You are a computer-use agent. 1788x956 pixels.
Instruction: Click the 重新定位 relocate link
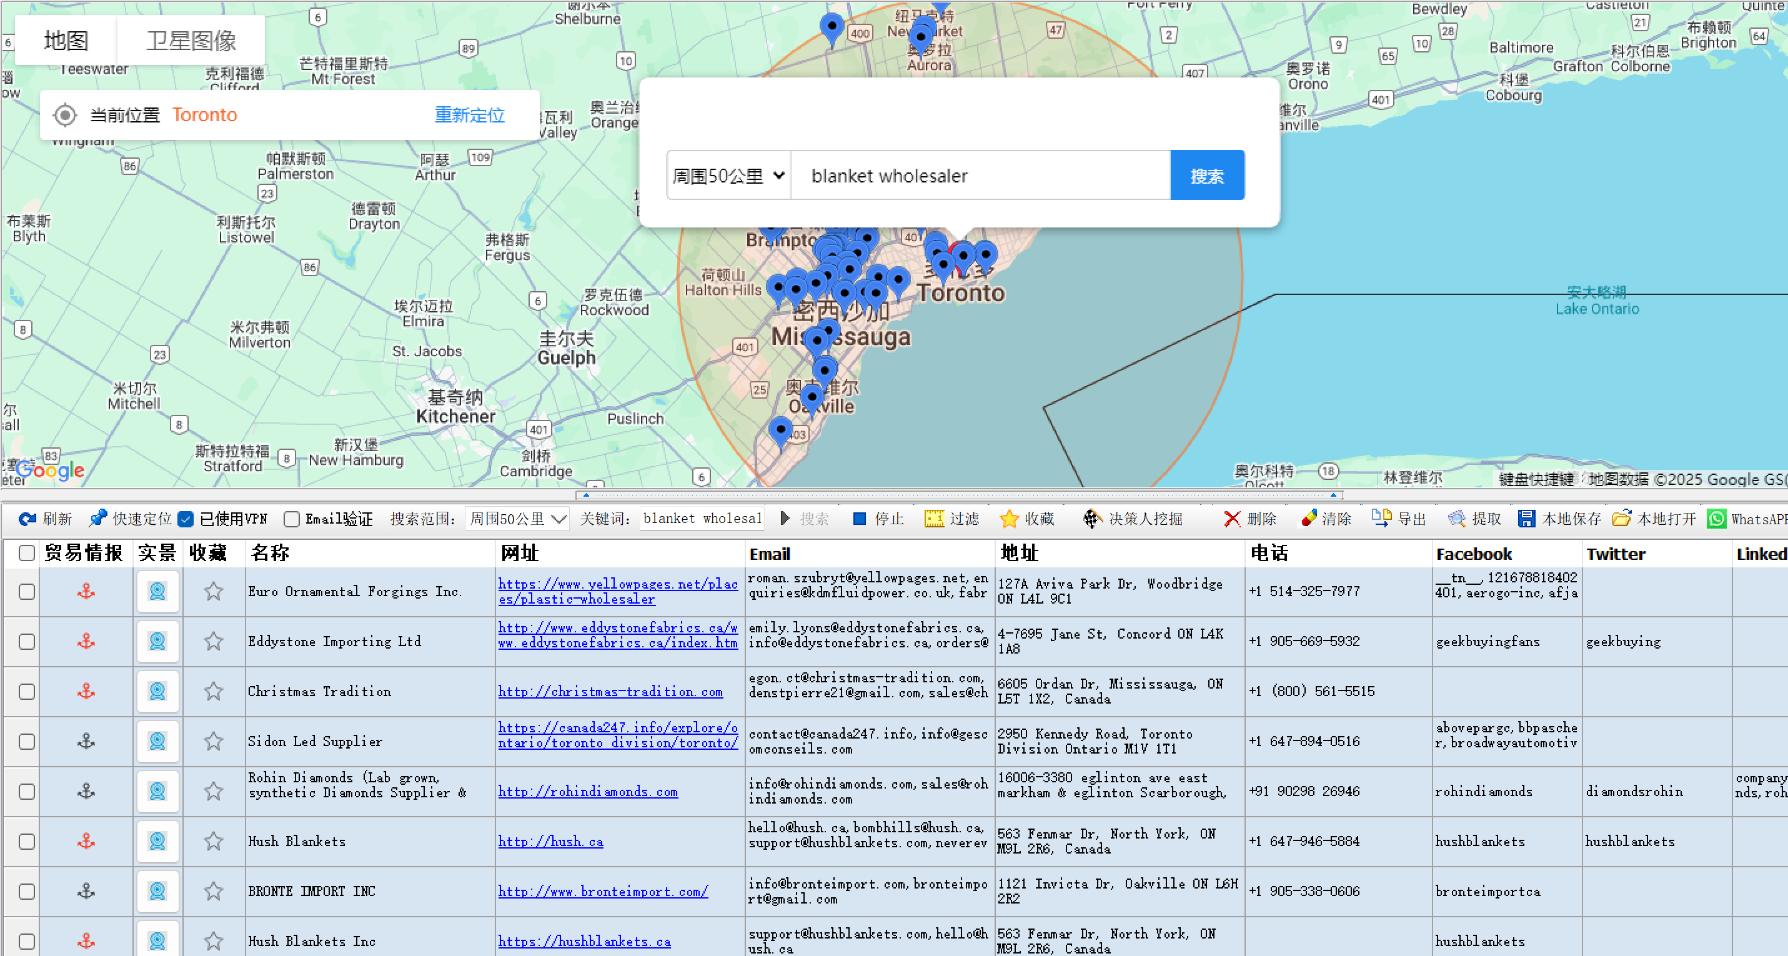click(469, 115)
